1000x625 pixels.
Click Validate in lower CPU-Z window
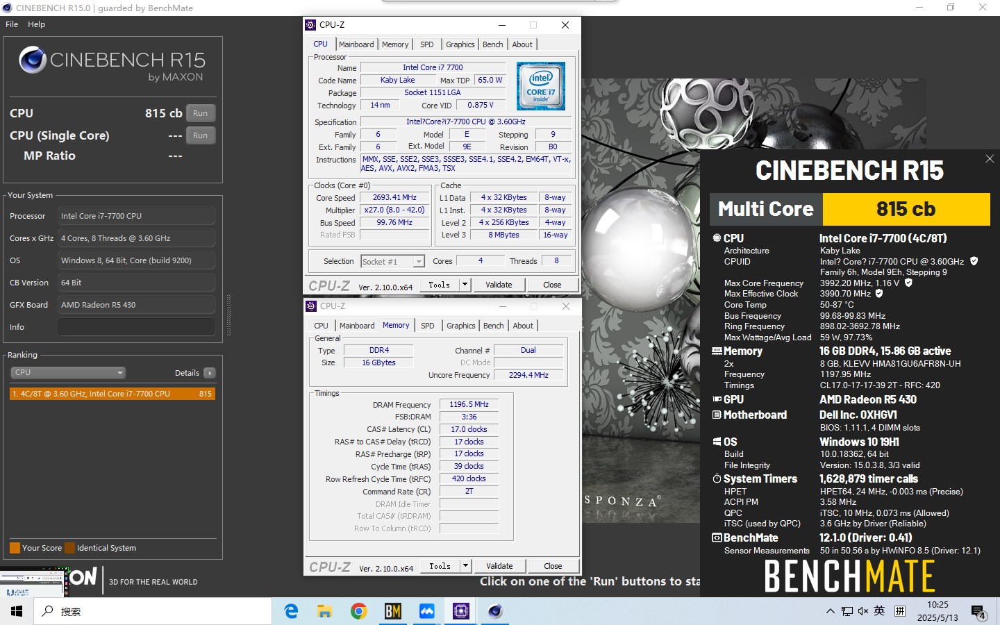499,566
